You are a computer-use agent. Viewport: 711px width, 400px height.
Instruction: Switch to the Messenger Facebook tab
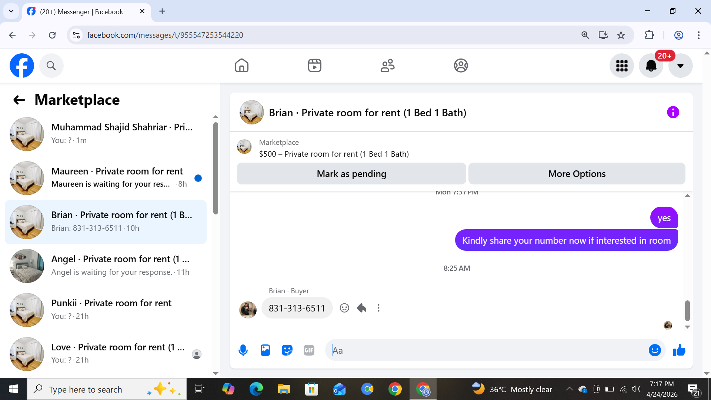(x=81, y=11)
